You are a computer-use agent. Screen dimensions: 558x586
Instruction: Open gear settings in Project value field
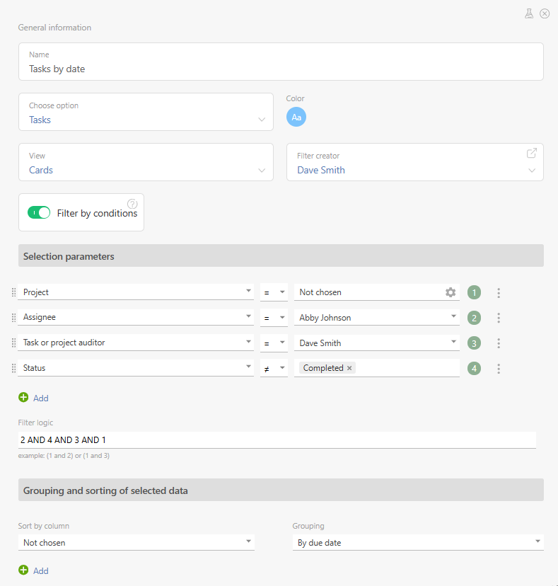click(451, 292)
